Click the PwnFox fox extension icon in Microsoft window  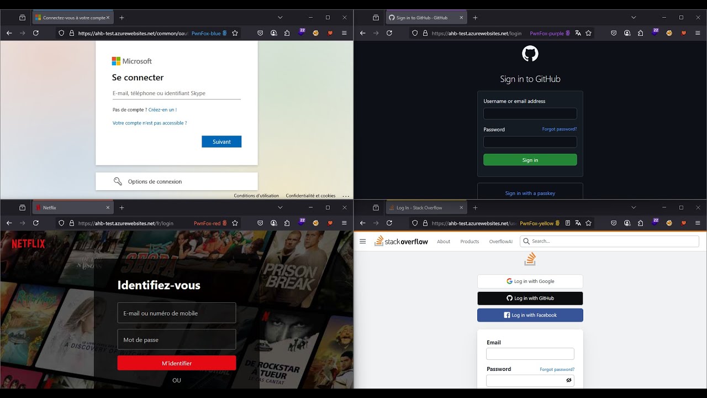click(330, 33)
